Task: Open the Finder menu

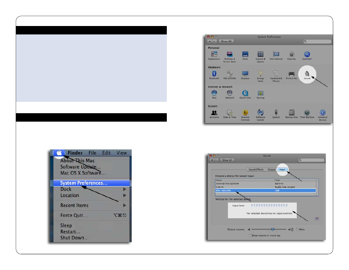Action: tap(75, 153)
